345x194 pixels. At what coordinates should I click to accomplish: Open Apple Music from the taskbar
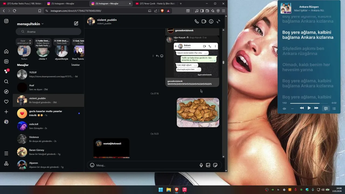click(184, 190)
